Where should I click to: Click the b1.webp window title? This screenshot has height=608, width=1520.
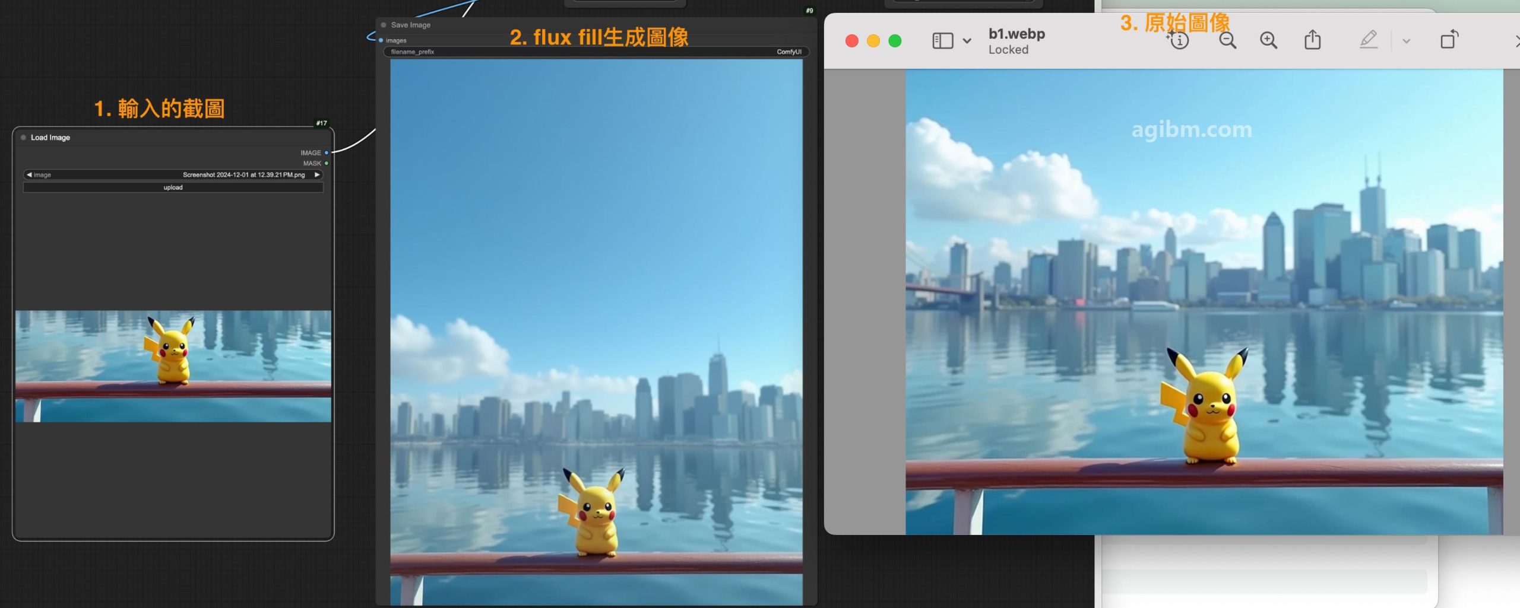pos(1016,34)
